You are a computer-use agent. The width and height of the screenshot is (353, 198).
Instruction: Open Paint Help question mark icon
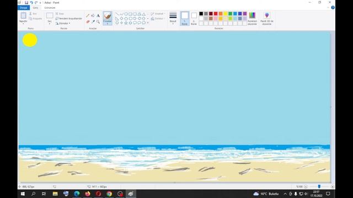[x=333, y=8]
